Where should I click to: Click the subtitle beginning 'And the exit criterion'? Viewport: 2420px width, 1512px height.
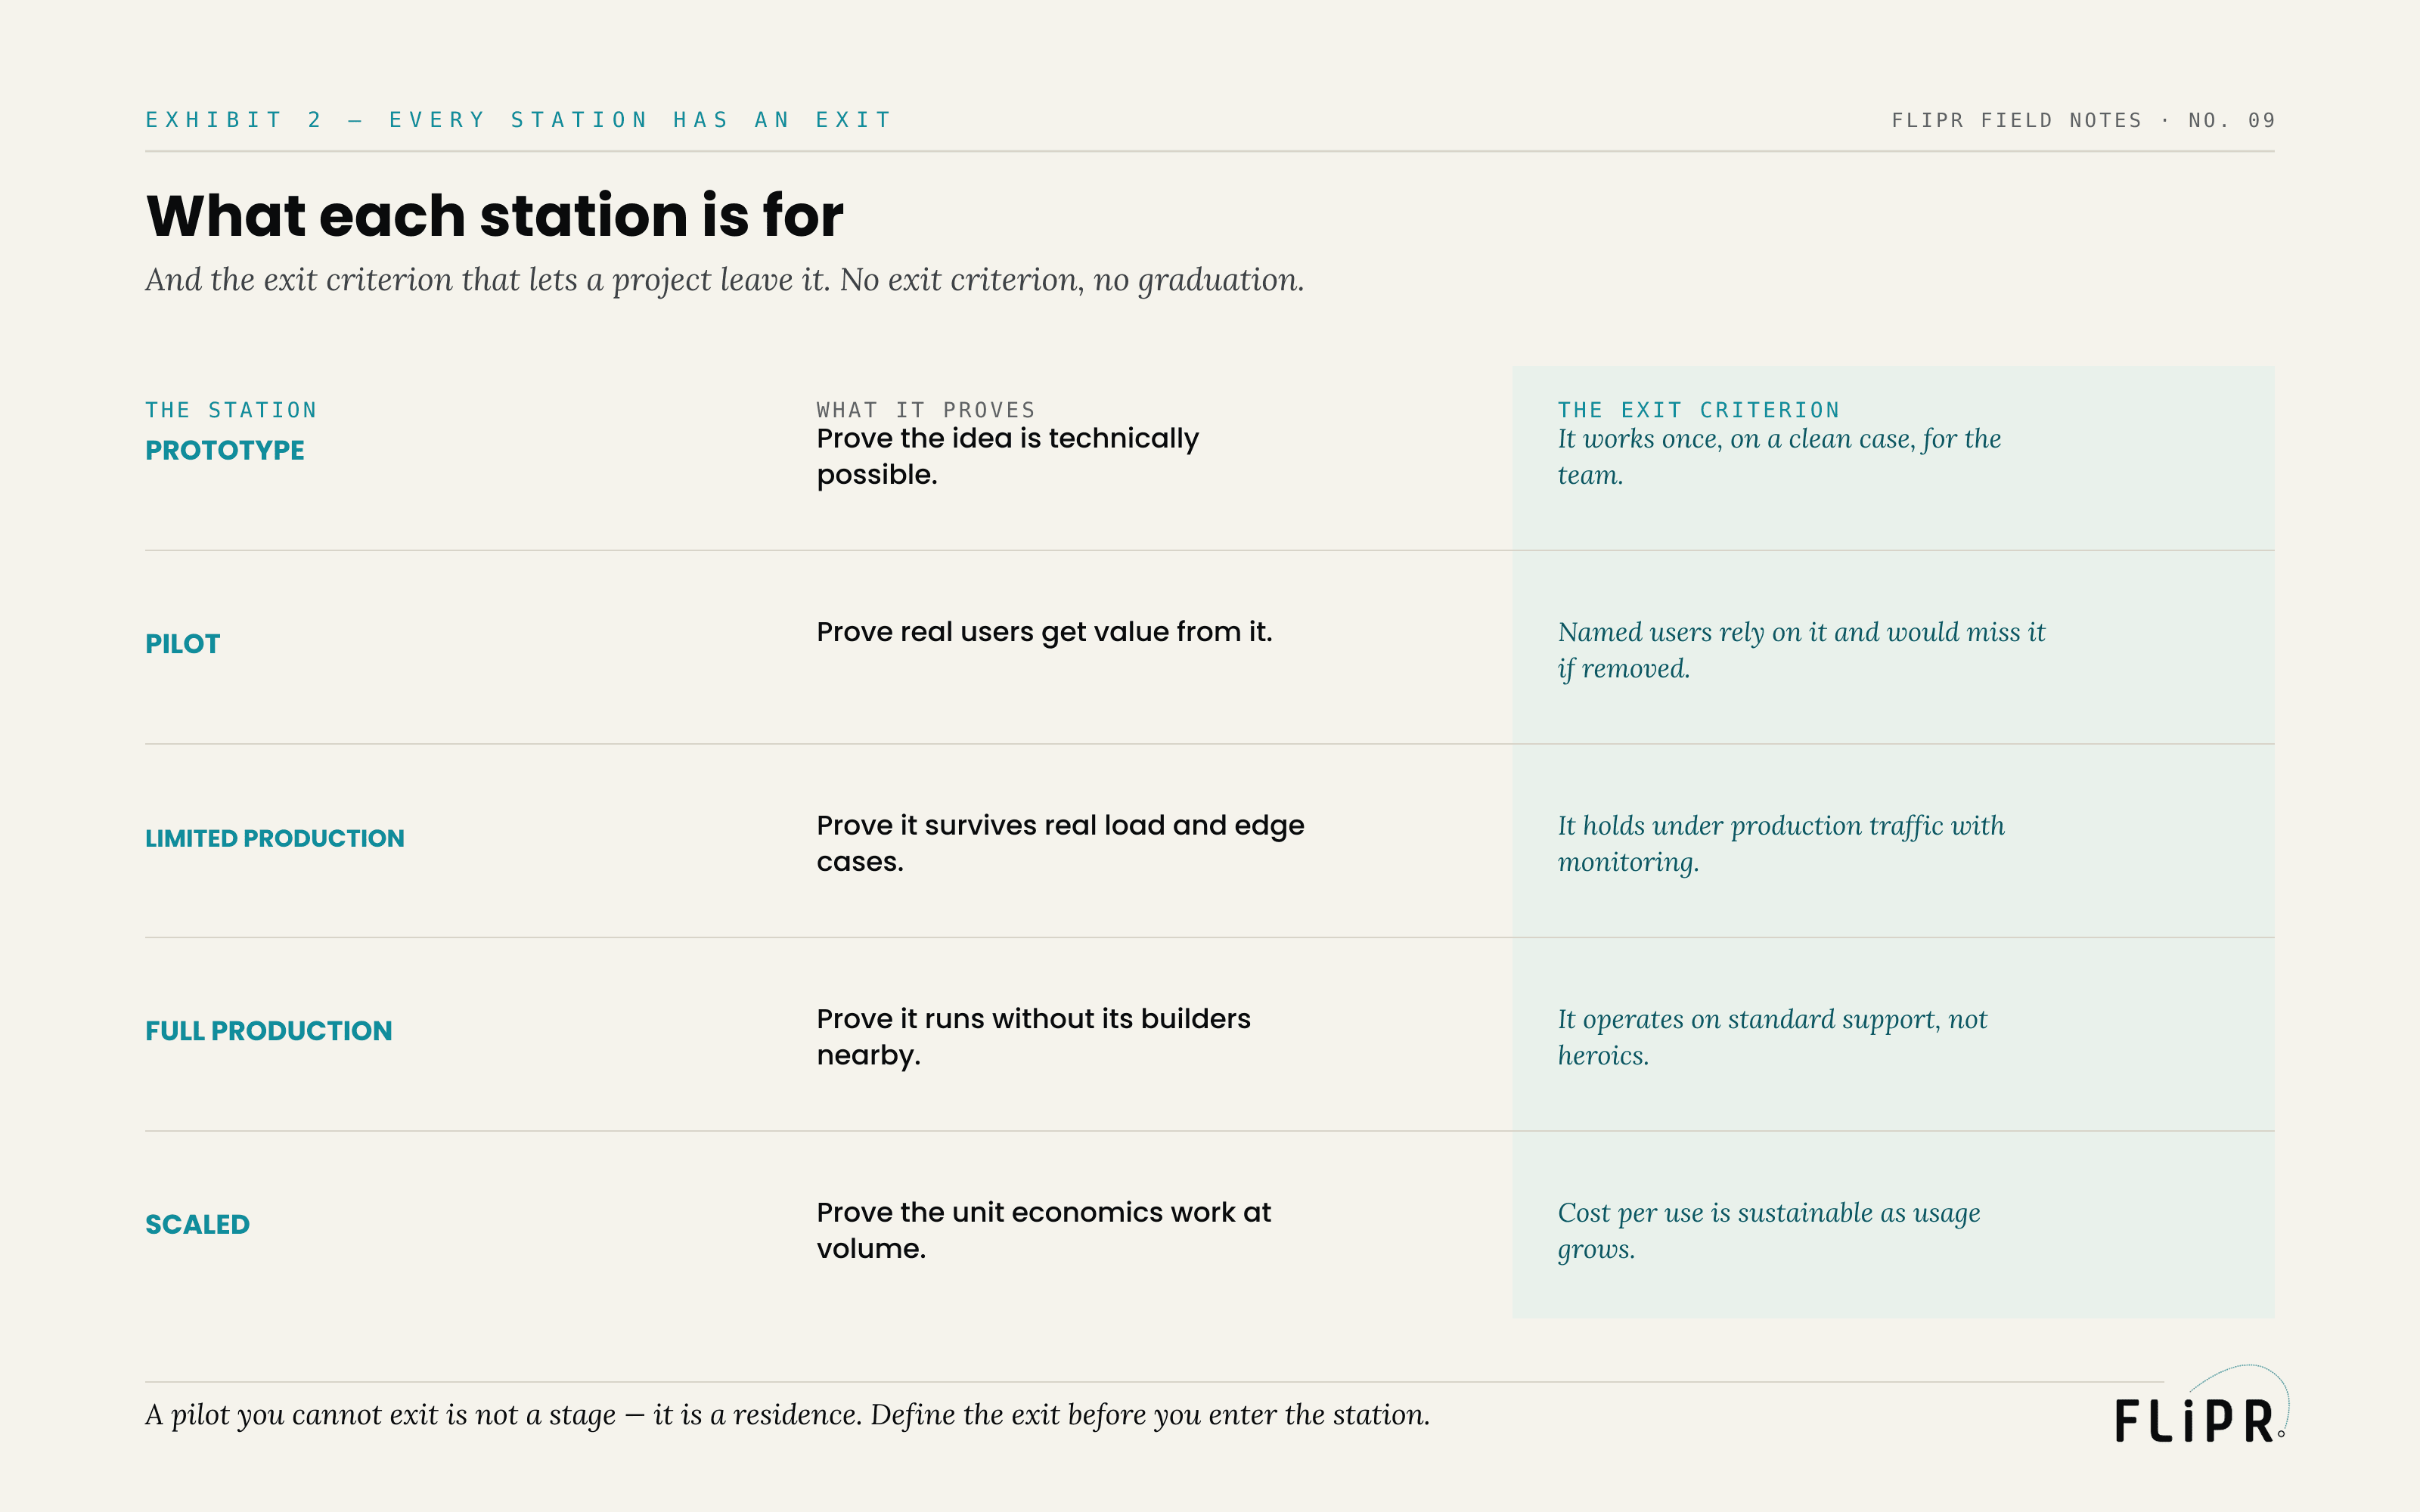point(725,280)
